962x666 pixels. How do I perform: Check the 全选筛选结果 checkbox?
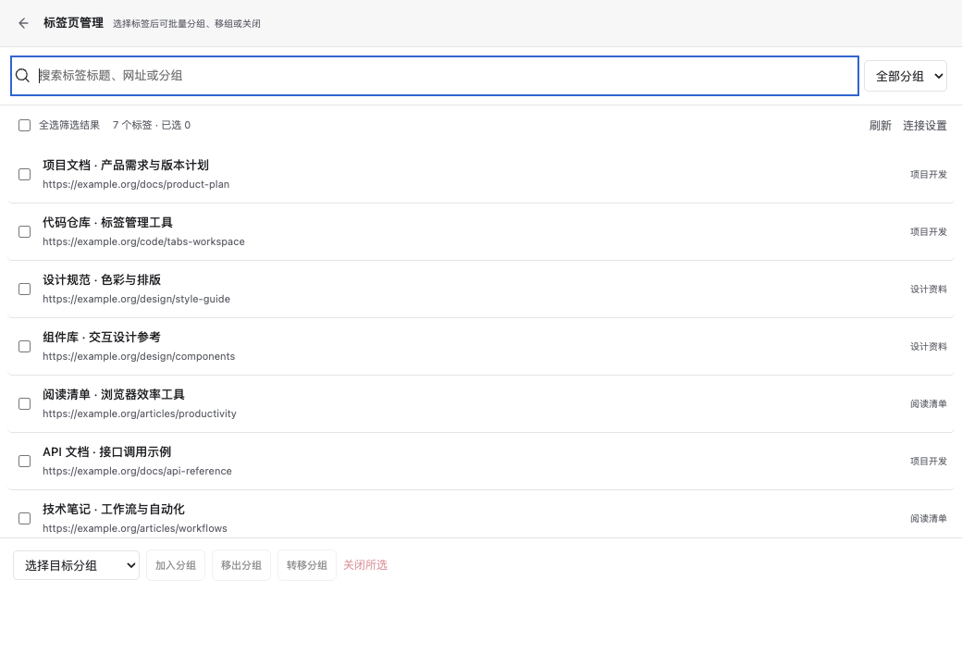coord(25,126)
